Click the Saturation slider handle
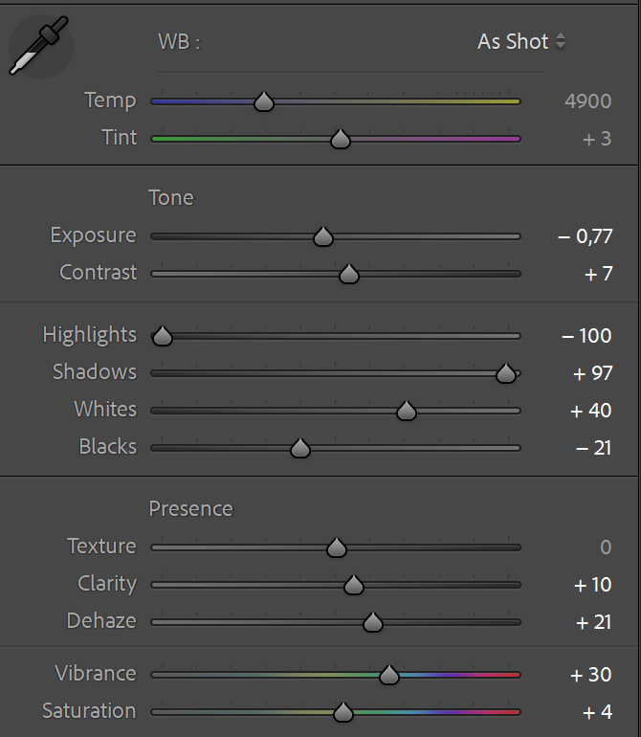Screen dimensions: 641x737 click(x=343, y=712)
